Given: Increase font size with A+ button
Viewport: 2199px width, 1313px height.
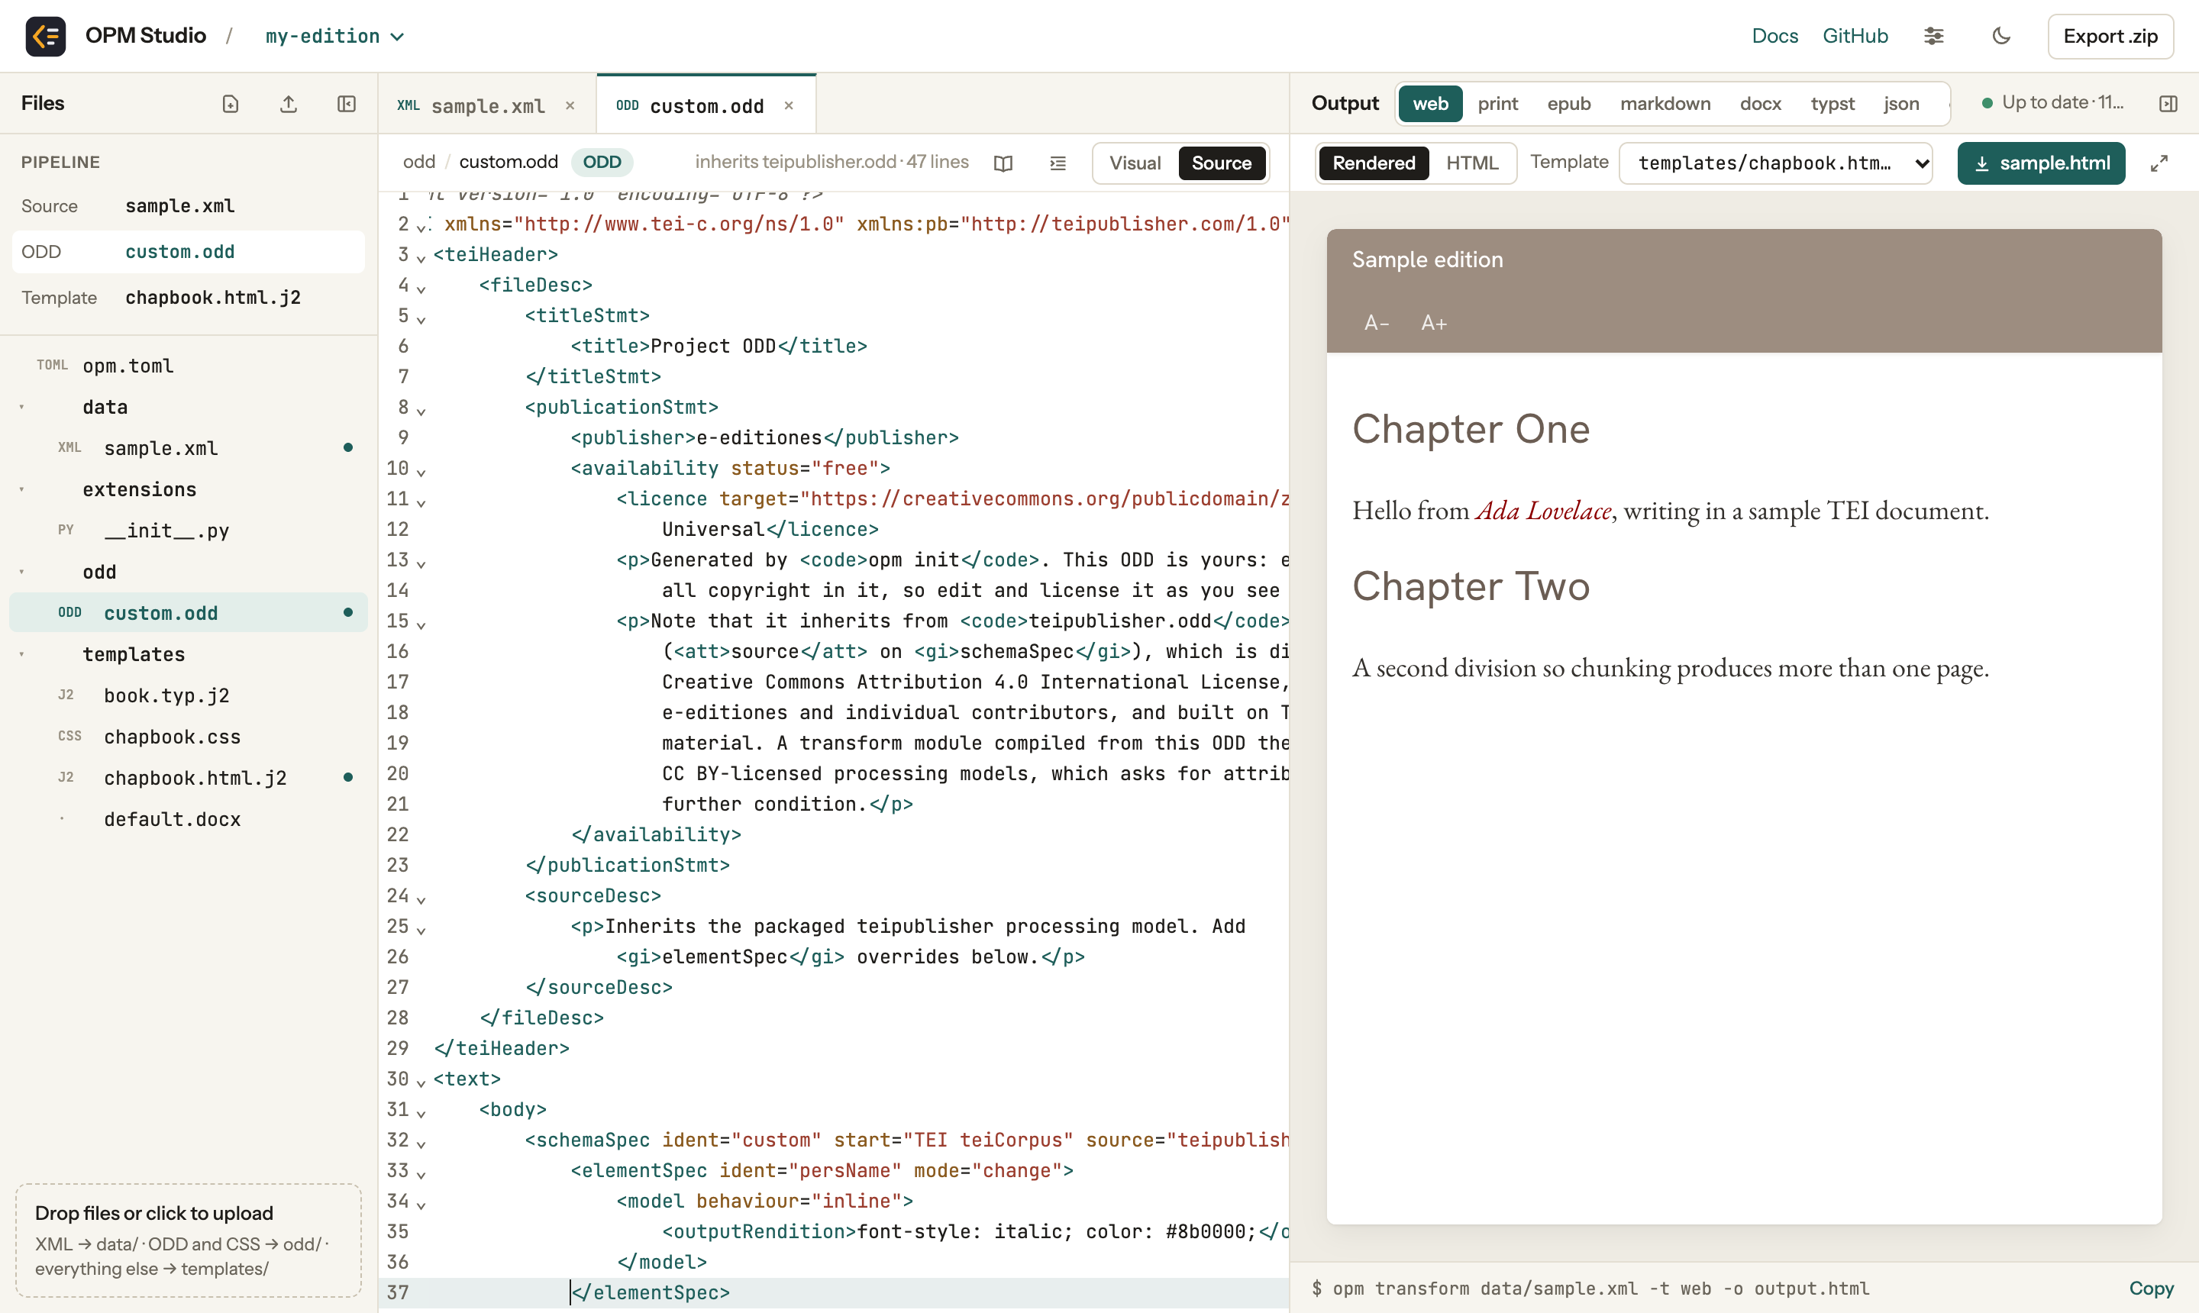Looking at the screenshot, I should point(1434,323).
